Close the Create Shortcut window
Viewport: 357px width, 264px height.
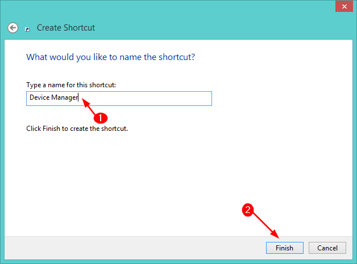pyautogui.click(x=344, y=7)
